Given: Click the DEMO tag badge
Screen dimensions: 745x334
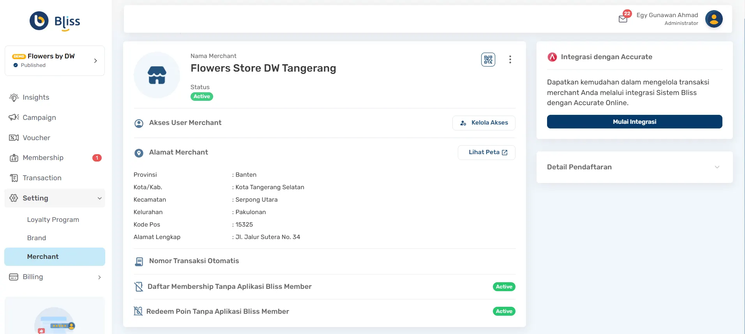Looking at the screenshot, I should 19,56.
